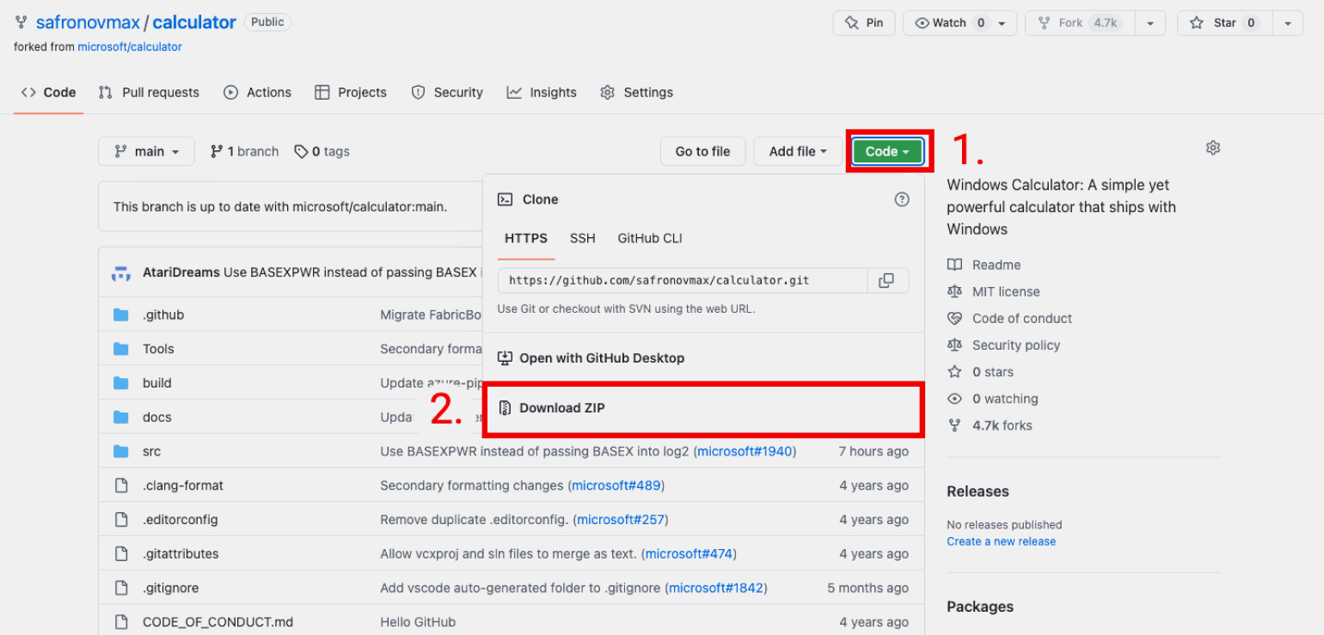Expand the Fork options dropdown arrow
This screenshot has width=1324, height=635.
(x=1149, y=23)
